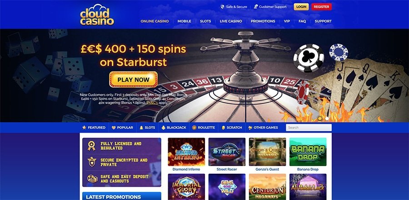
Task: Focus the game Search input field
Action: pos(309,128)
